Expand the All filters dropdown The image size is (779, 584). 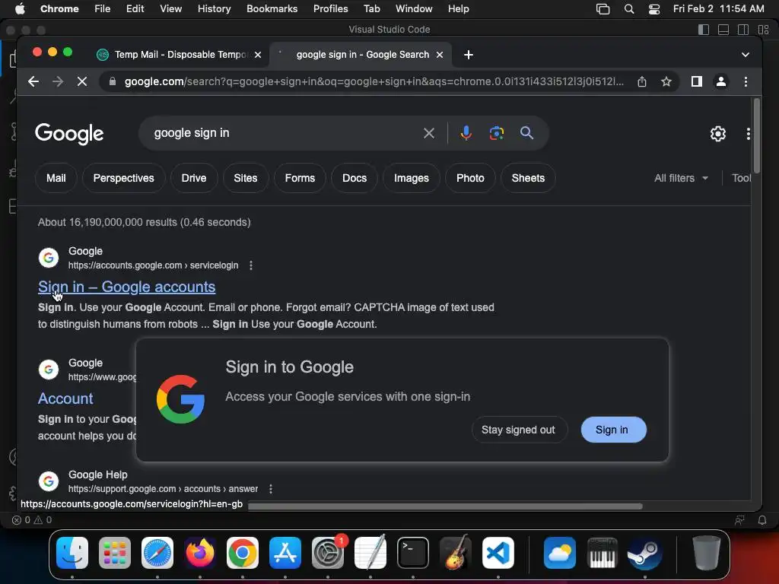(x=681, y=178)
